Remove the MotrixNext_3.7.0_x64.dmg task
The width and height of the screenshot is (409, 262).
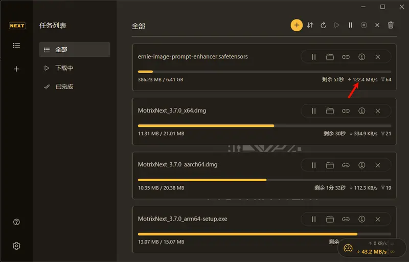(378, 111)
